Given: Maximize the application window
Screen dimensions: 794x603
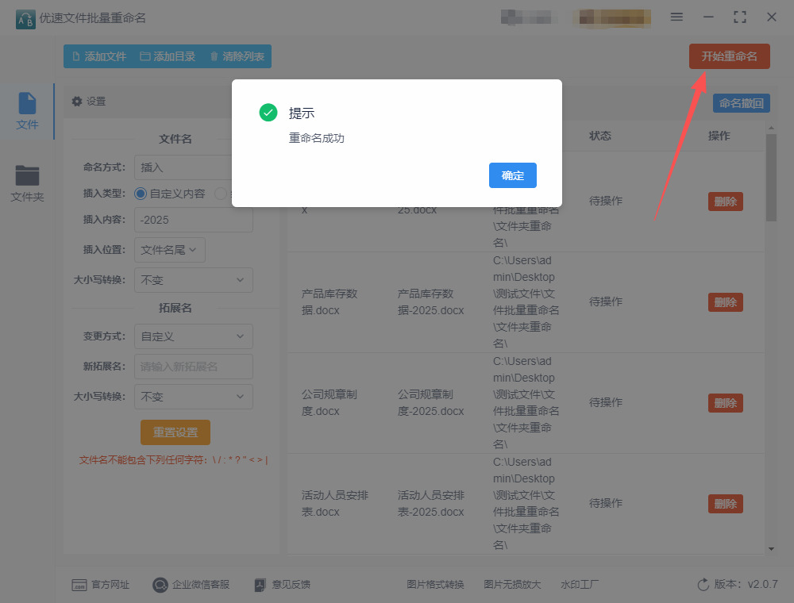Looking at the screenshot, I should click(x=740, y=17).
